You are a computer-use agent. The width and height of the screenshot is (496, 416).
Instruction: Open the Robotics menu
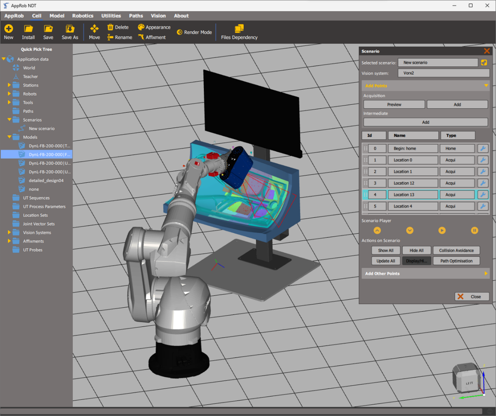pyautogui.click(x=83, y=16)
